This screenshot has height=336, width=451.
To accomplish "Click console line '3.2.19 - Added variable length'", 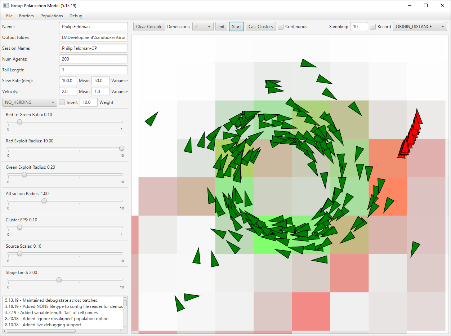I will pyautogui.click(x=52, y=313).
